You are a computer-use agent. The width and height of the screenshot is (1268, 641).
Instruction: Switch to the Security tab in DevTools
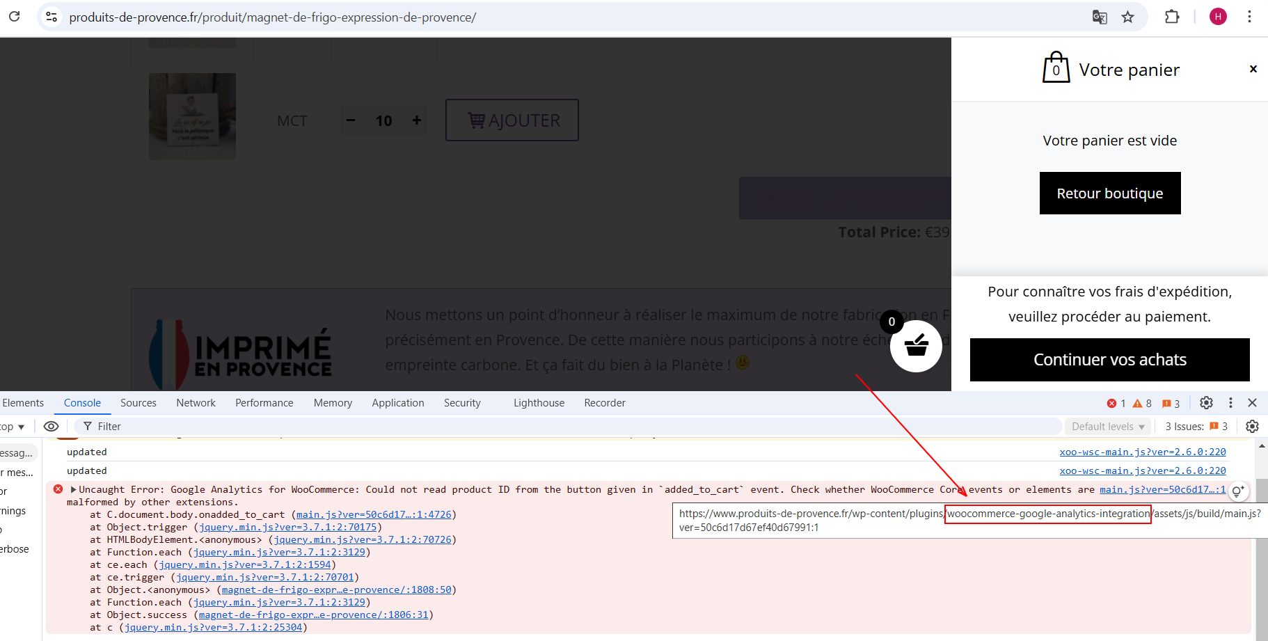(462, 403)
